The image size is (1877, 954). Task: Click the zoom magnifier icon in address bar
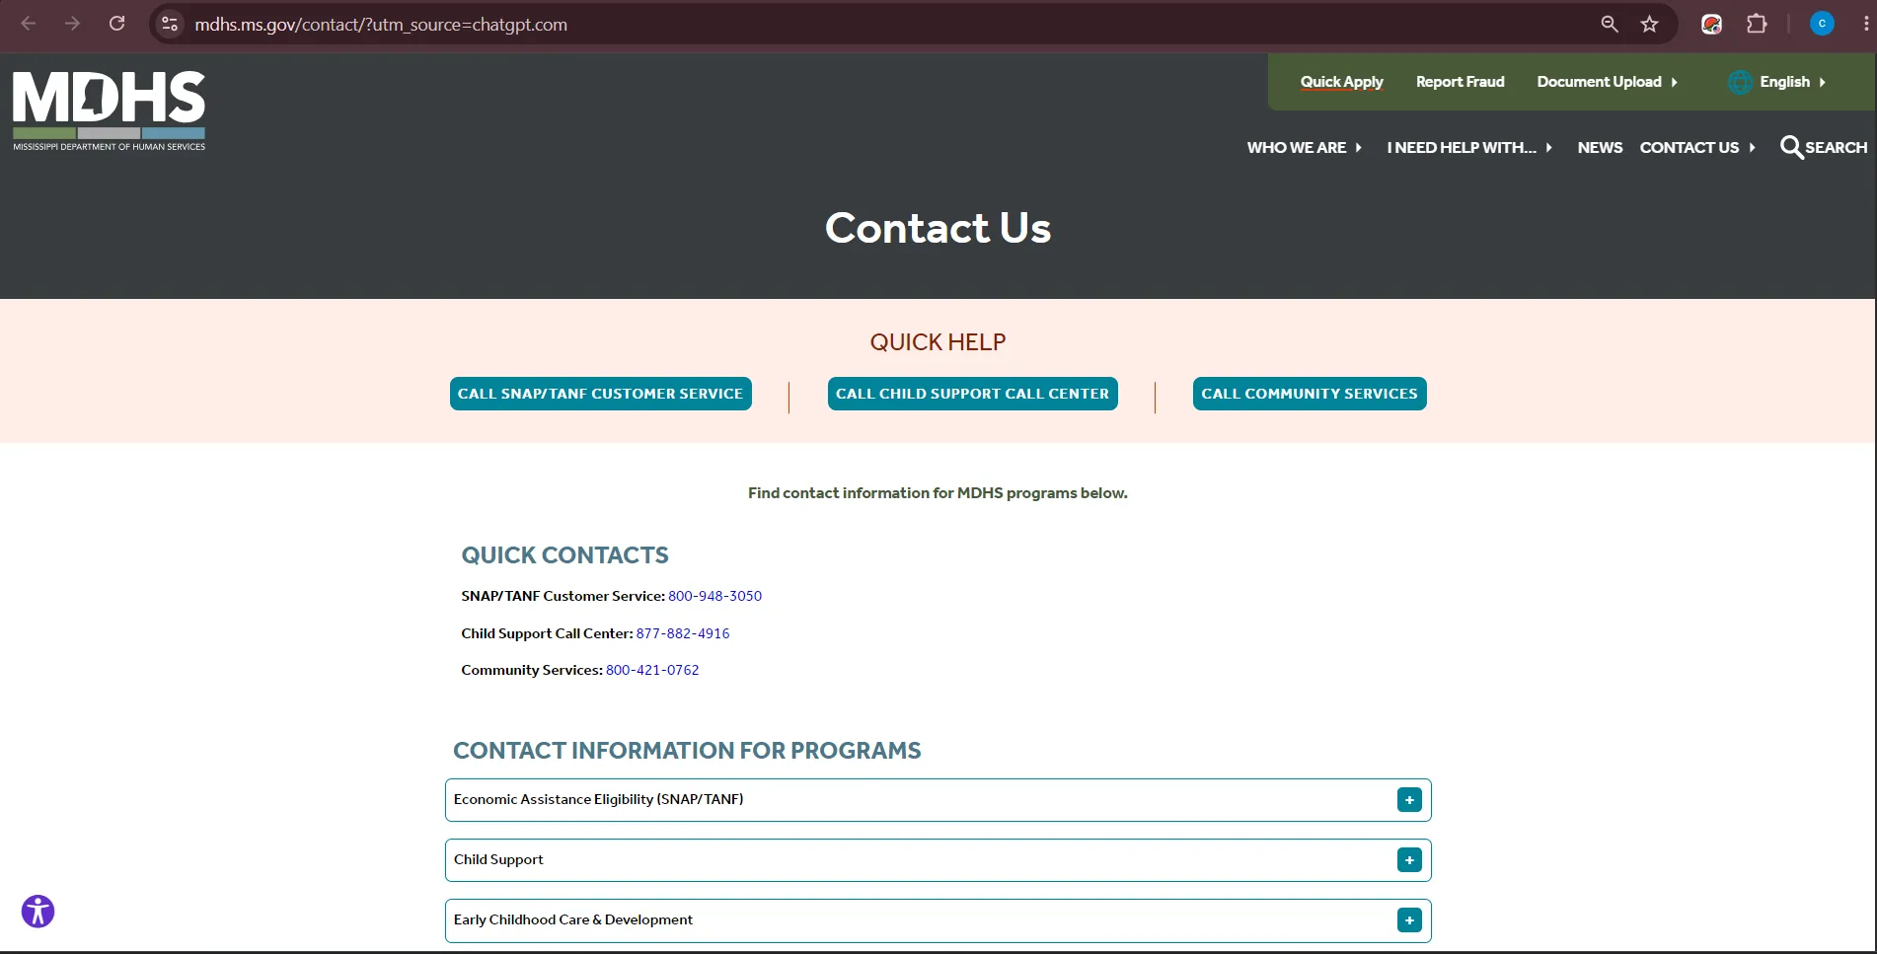(x=1610, y=24)
